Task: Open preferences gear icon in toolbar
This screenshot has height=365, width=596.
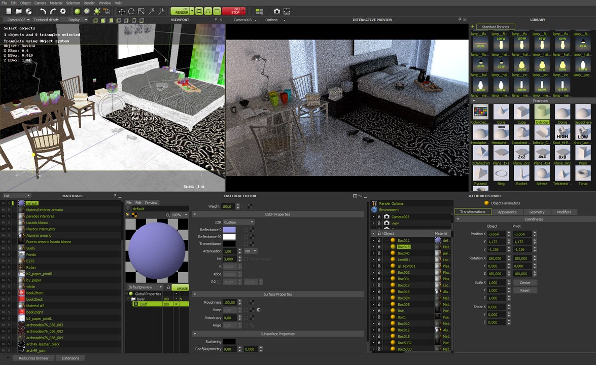Action: point(63,11)
